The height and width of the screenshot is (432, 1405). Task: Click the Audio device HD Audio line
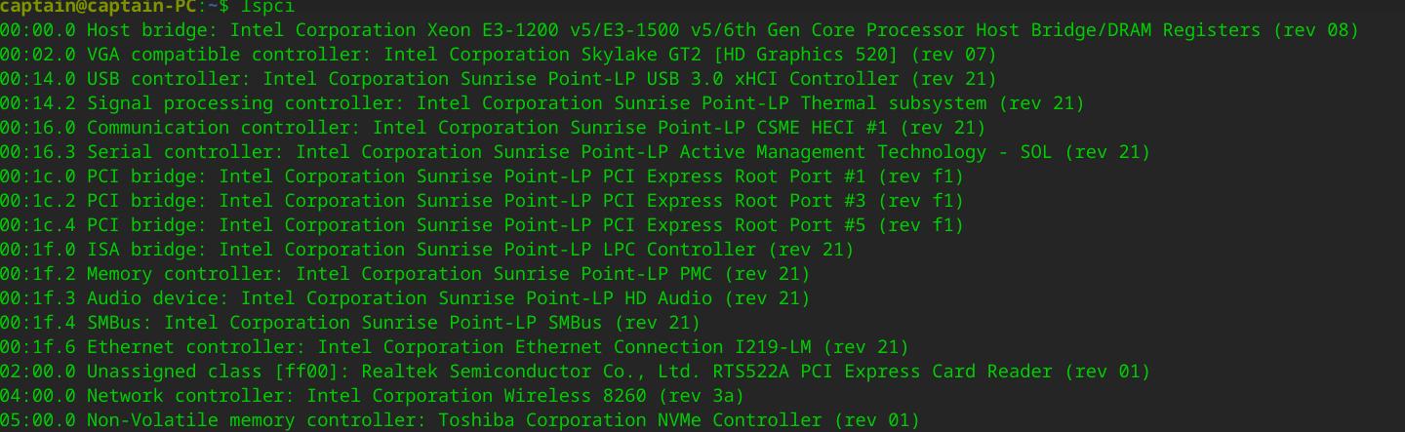[405, 298]
